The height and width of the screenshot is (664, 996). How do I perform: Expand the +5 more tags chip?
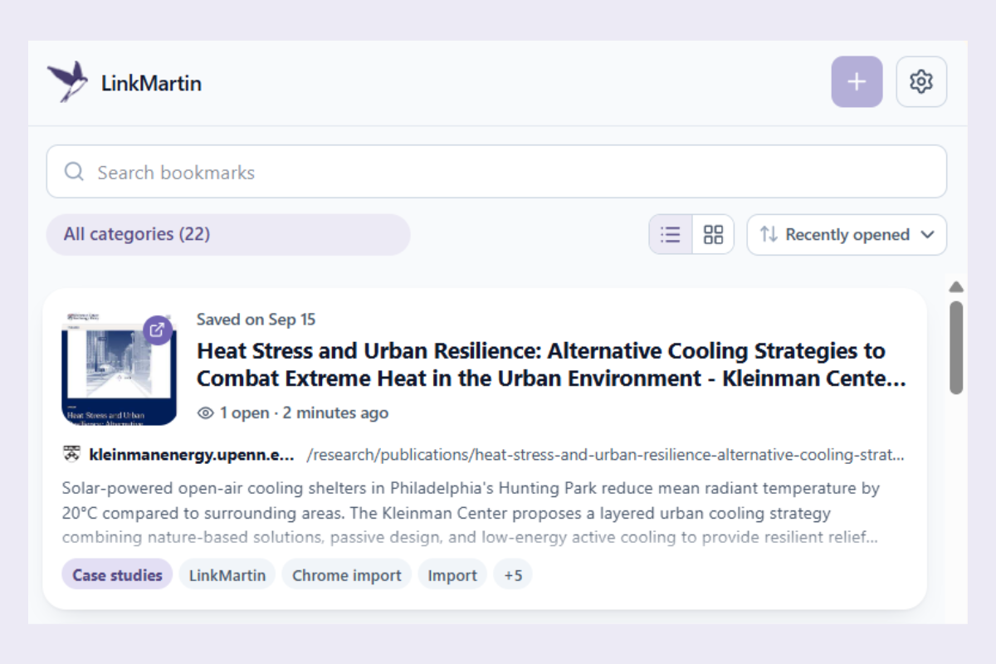513,574
